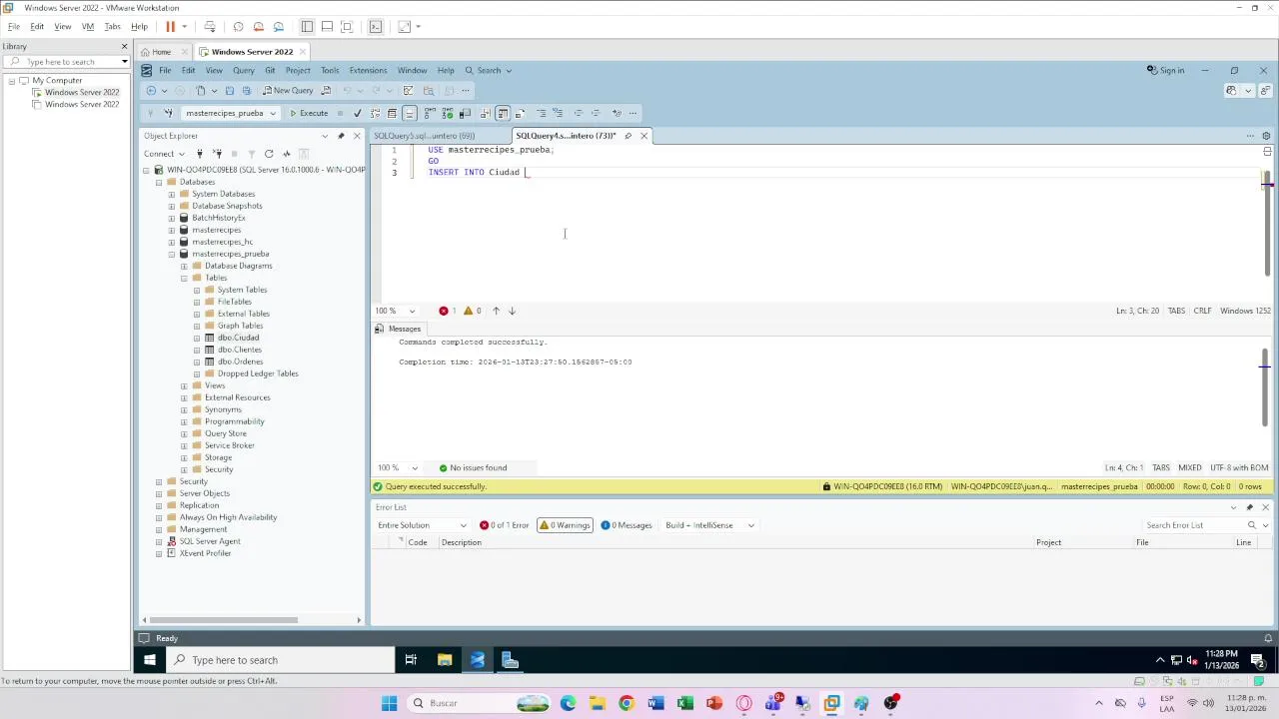The height and width of the screenshot is (719, 1279).
Task: Click the Connect Object Explorer plug icon
Action: click(x=200, y=154)
